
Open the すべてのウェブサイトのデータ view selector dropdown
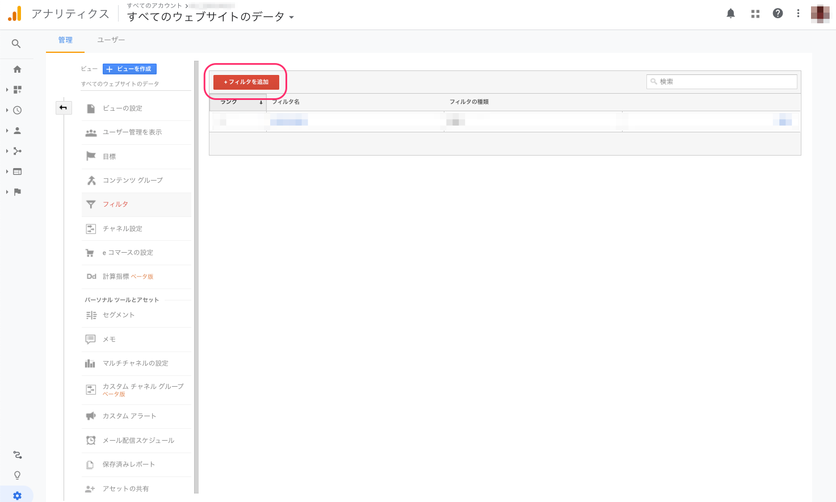(x=211, y=17)
